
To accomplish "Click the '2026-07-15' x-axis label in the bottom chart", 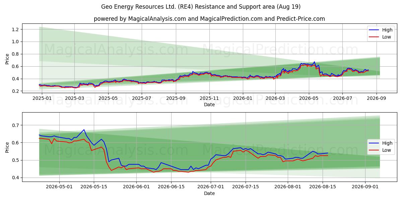I will [245, 188].
